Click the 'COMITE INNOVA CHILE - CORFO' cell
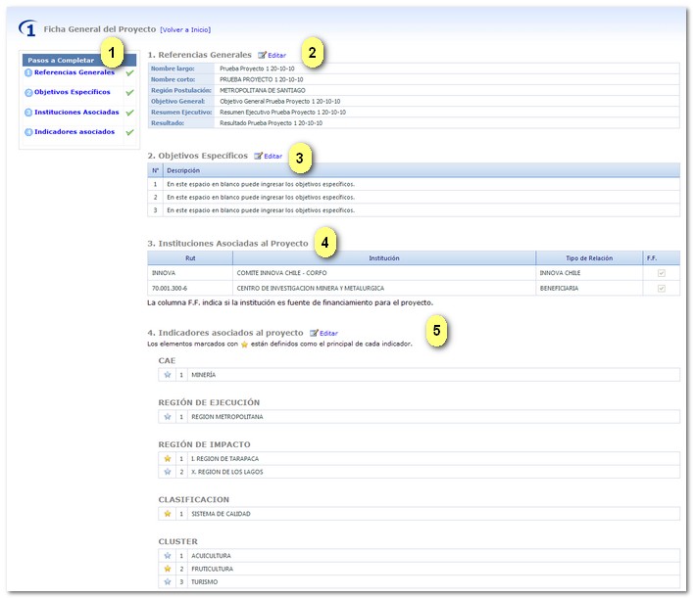Viewport: 693px width, 598px height. point(384,273)
